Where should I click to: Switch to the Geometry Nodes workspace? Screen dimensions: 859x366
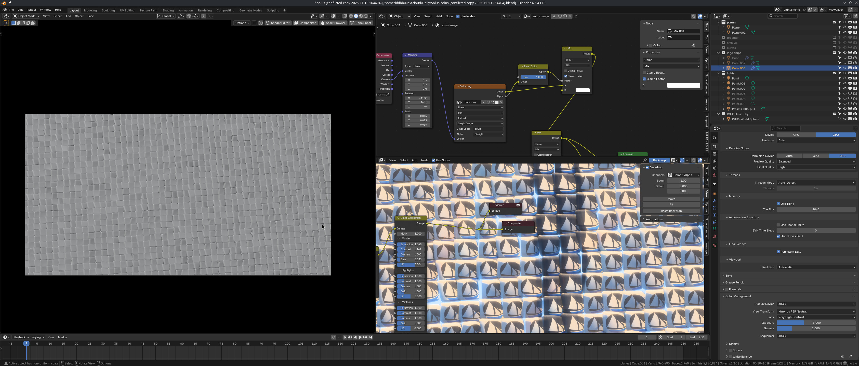click(x=250, y=10)
